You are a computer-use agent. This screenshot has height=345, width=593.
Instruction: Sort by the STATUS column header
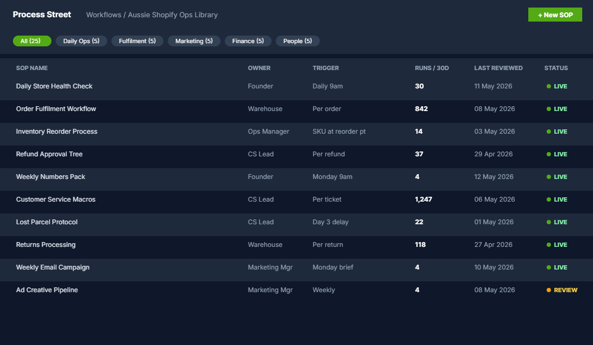(x=556, y=68)
